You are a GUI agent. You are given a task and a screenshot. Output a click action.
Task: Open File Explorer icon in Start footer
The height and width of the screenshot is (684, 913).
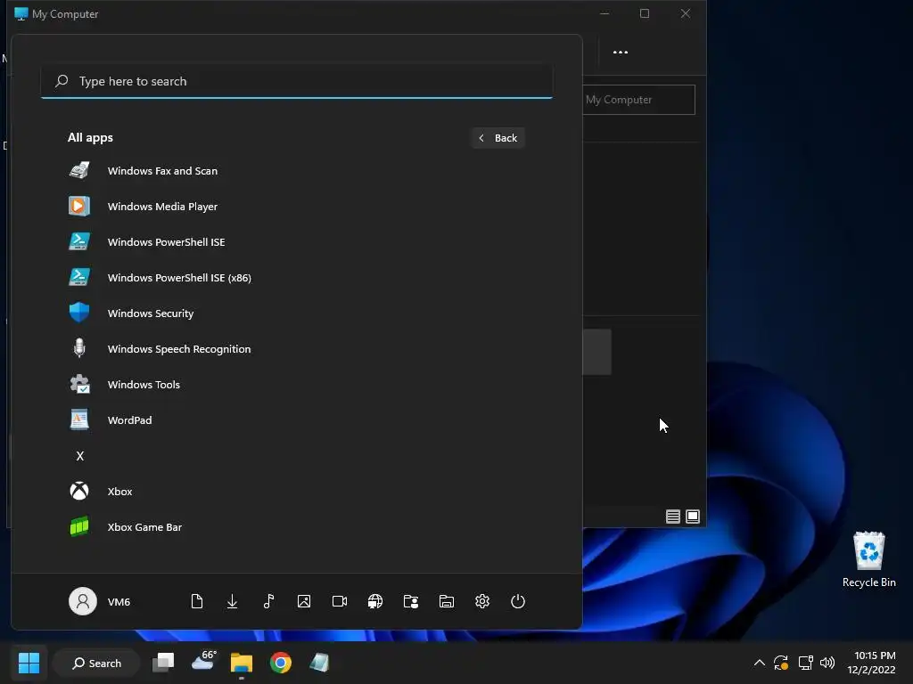pyautogui.click(x=447, y=601)
